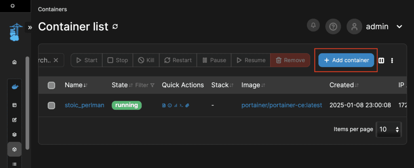Viewport: 414px width, 168px height.
Task: Click the Add container button
Action: tap(346, 60)
